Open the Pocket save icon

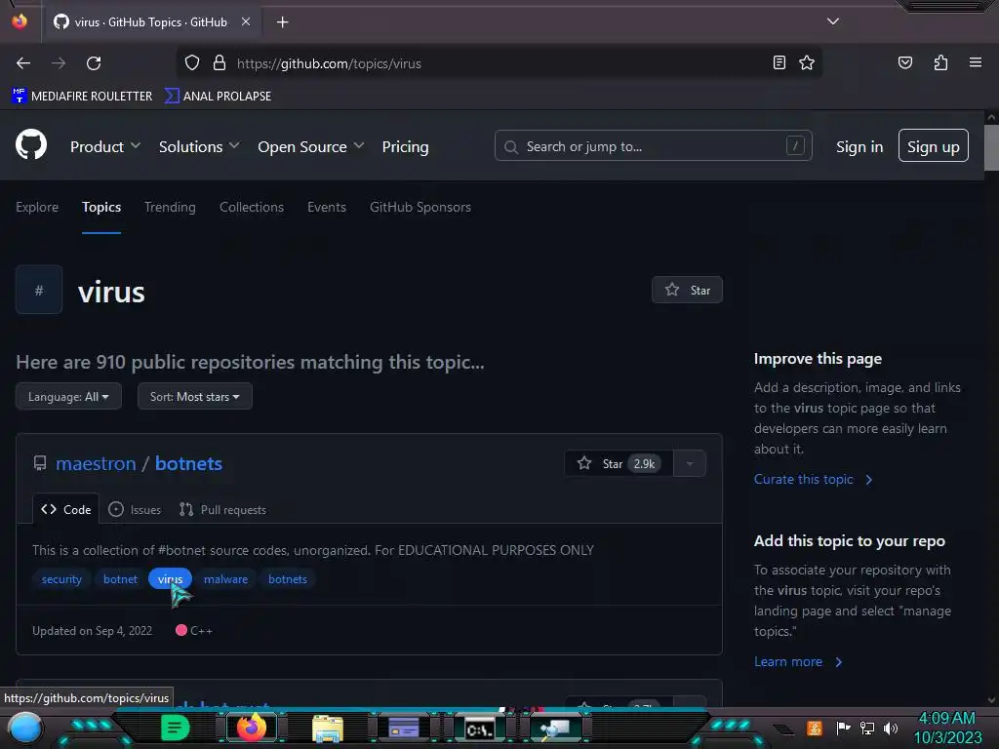(x=904, y=62)
